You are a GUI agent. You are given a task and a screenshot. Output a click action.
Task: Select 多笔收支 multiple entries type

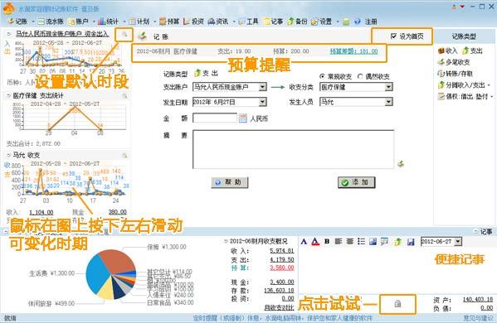point(454,62)
